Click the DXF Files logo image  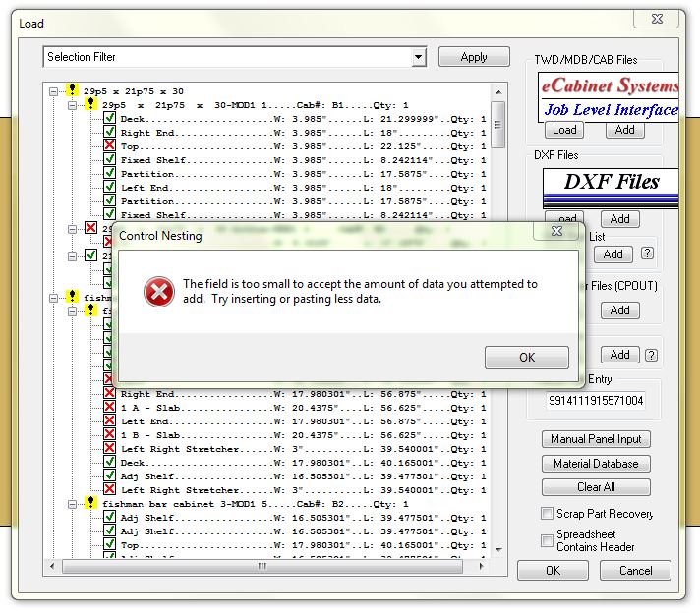pos(610,184)
